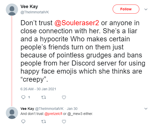Open Vee Kay's avatar on the reply tweet
Screen dimensions: 153x125
pyautogui.click(x=12, y=113)
